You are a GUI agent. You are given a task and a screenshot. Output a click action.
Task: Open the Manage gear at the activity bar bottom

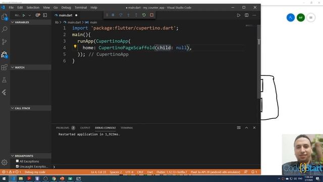click(x=5, y=162)
